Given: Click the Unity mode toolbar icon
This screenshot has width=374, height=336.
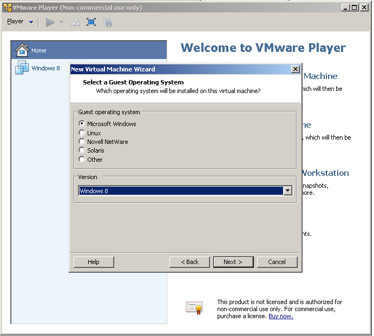Looking at the screenshot, I should (108, 23).
